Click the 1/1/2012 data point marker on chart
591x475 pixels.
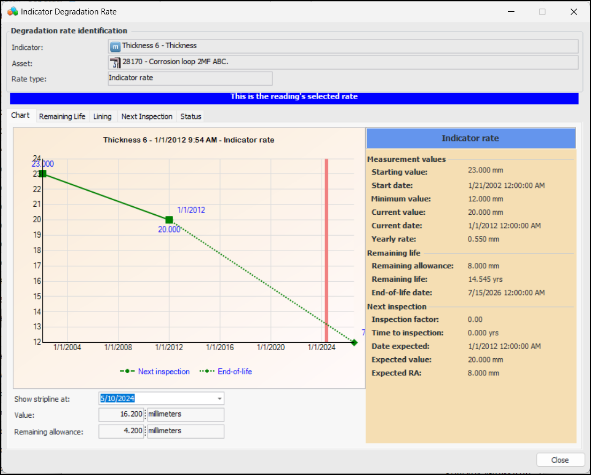tap(169, 220)
